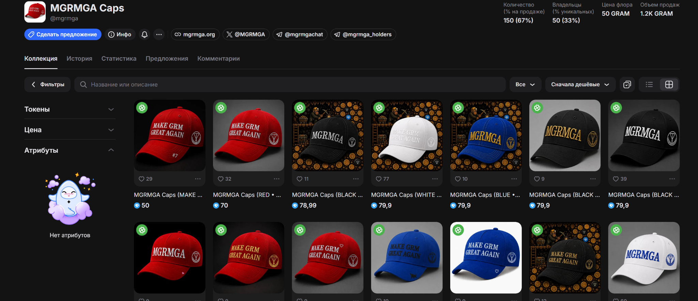The image size is (698, 301).
Task: Switch to list view layout
Action: pos(649,85)
